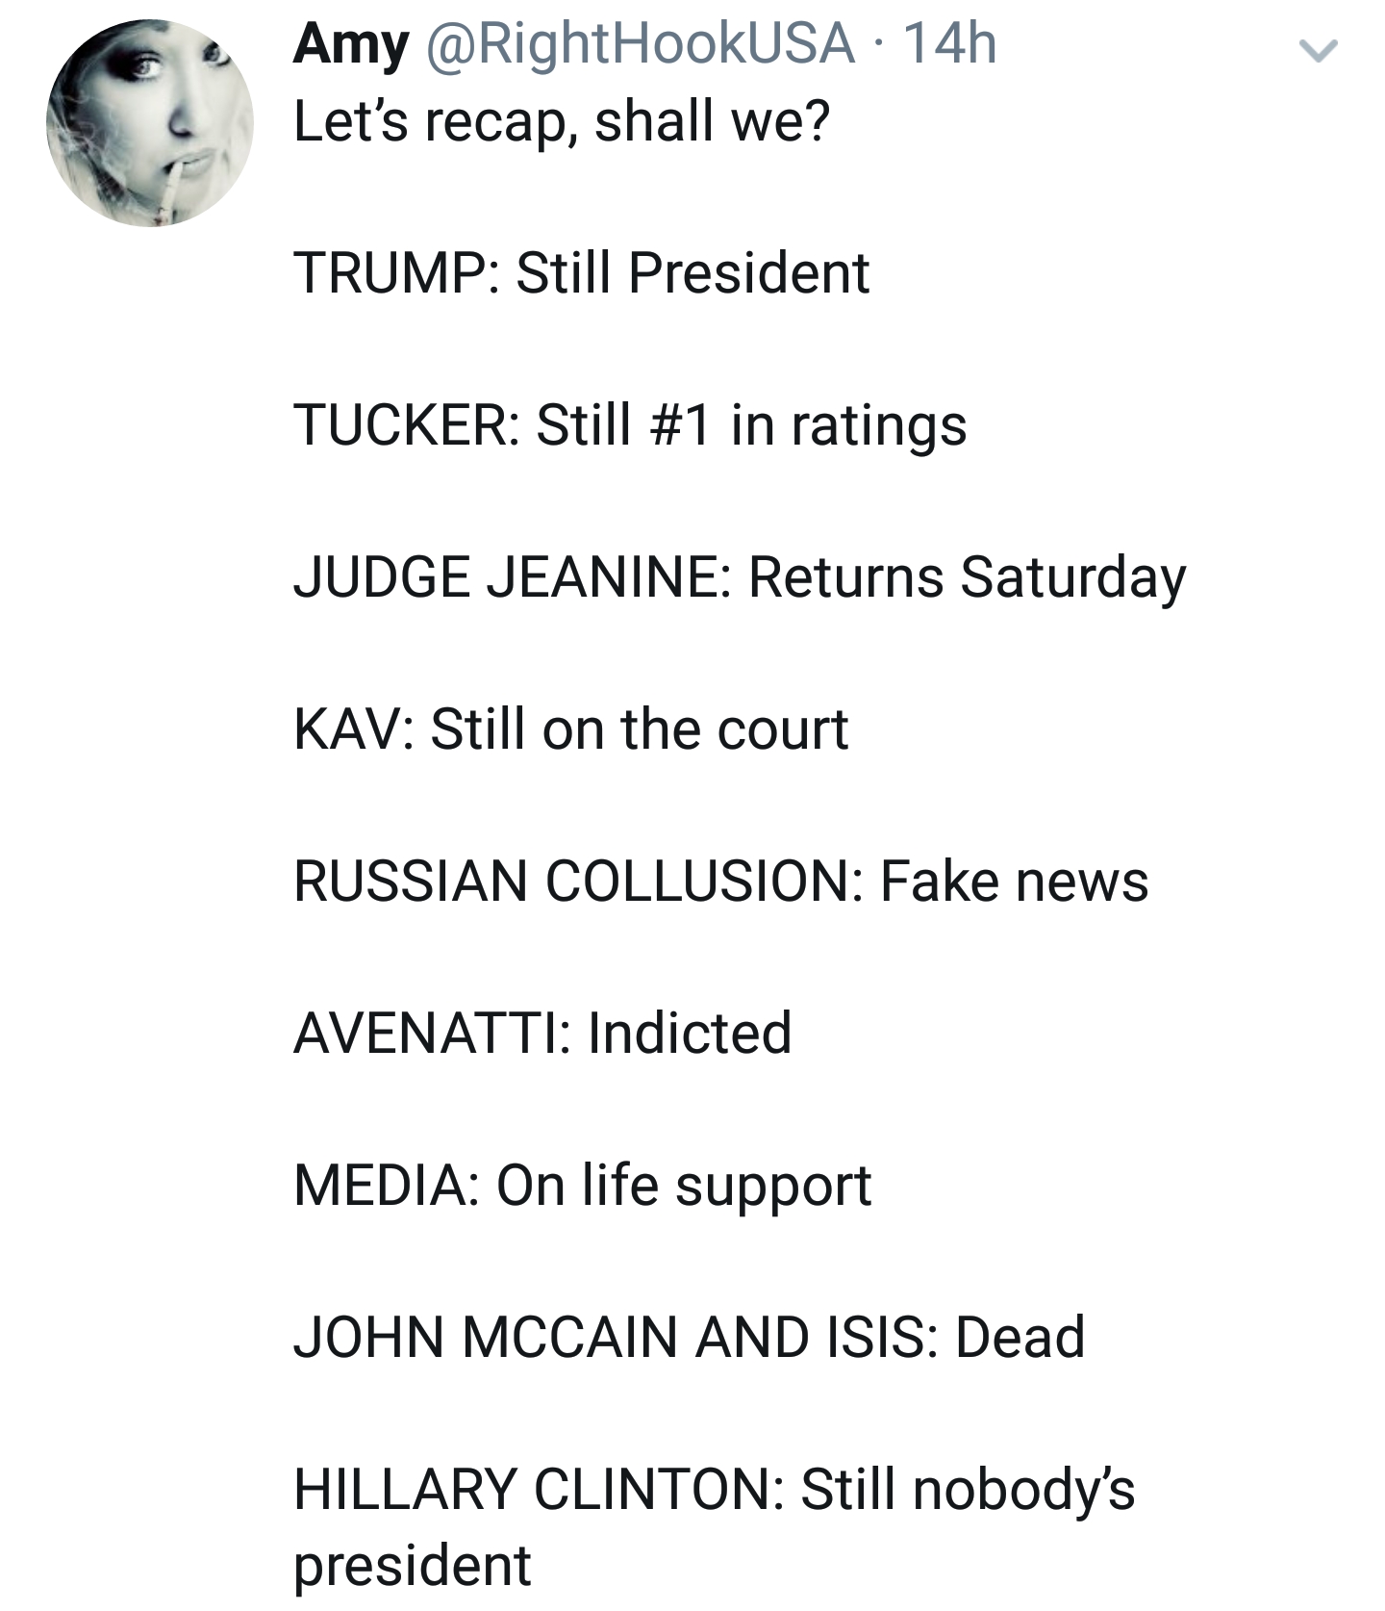Click the "KAV: Still on the court" line
Image resolution: width=1385 pixels, height=1611 pixels.
point(571,729)
